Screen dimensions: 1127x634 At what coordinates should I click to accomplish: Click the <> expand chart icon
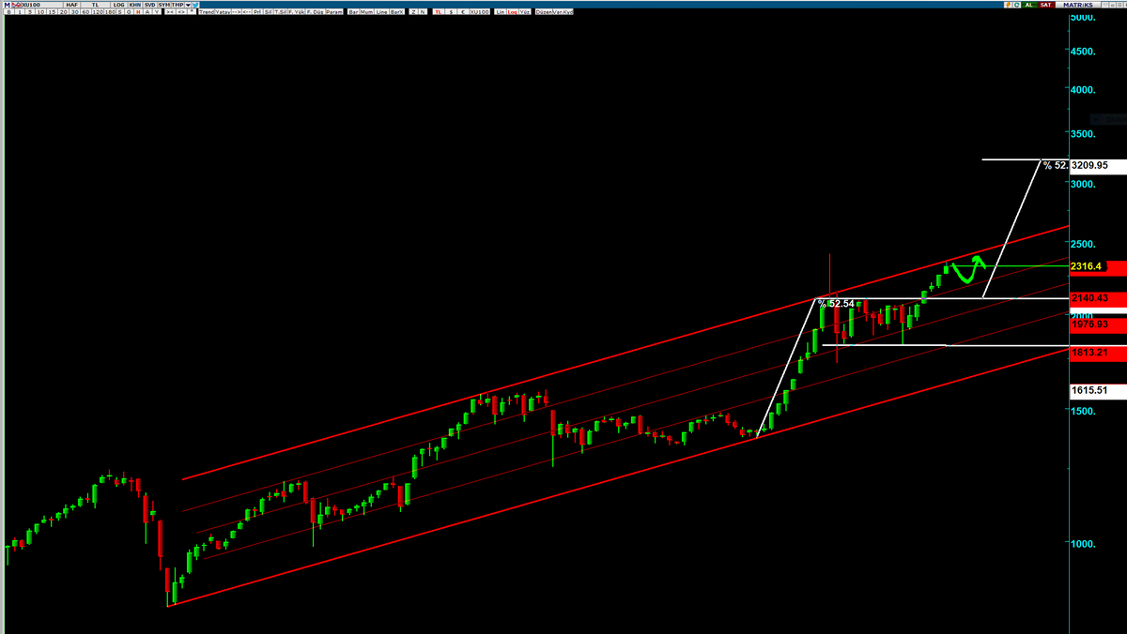pyautogui.click(x=182, y=11)
